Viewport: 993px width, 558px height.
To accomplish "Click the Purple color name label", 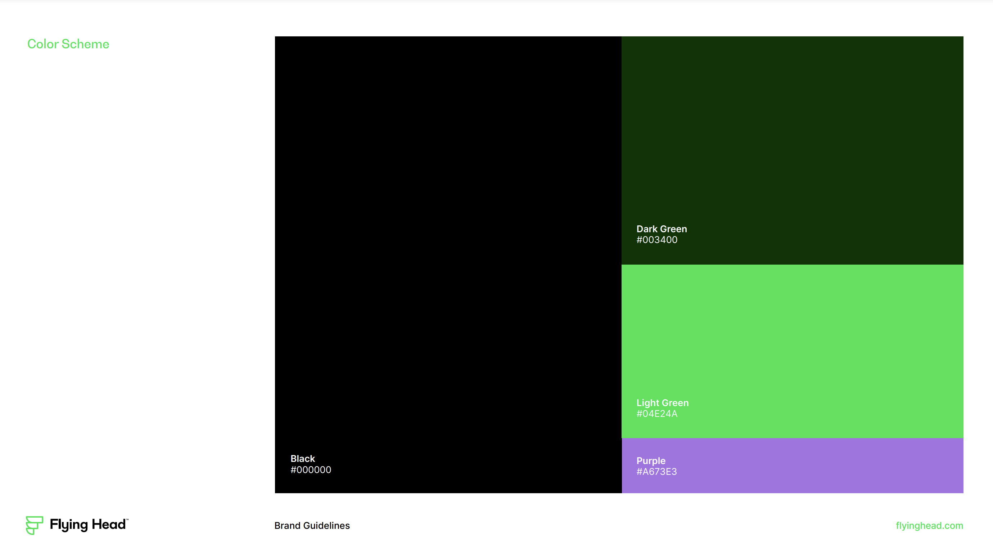I will [x=651, y=460].
